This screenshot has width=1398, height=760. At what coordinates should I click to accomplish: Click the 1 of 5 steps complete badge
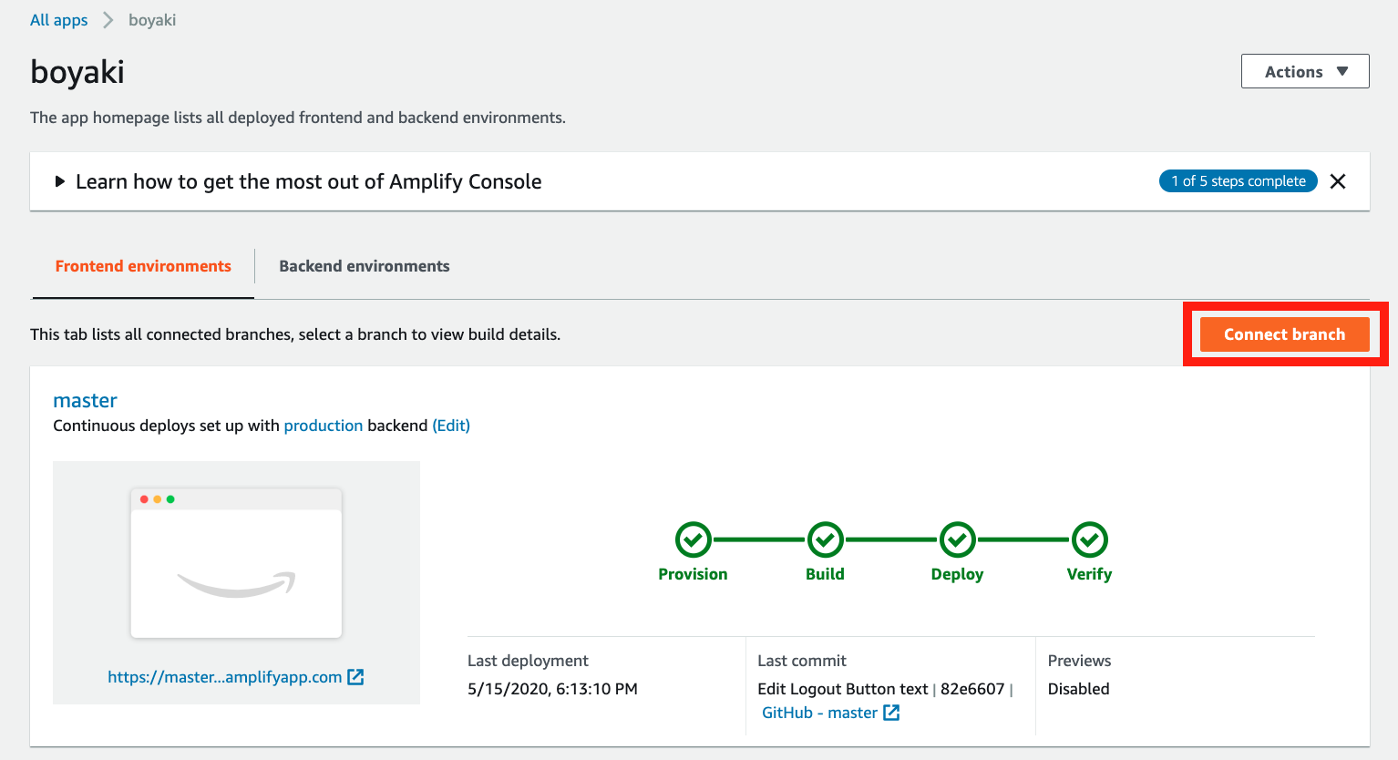pyautogui.click(x=1239, y=181)
